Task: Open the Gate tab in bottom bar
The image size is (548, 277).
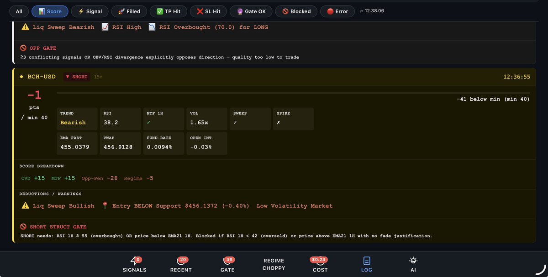Action: pyautogui.click(x=227, y=264)
